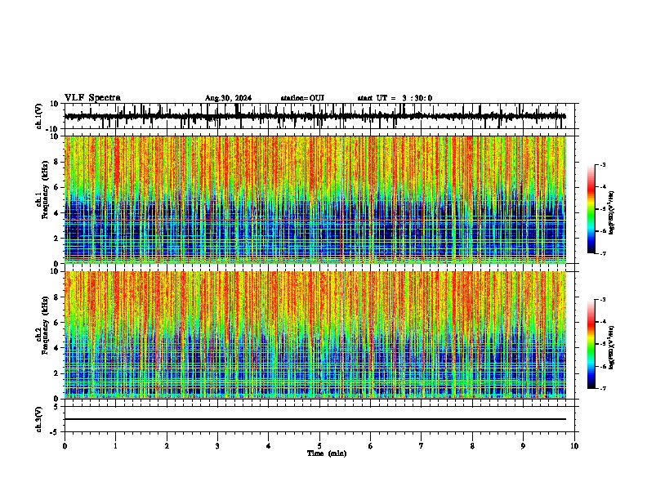
Task: Click the "VLF Spectra" title text
Action: tap(92, 98)
